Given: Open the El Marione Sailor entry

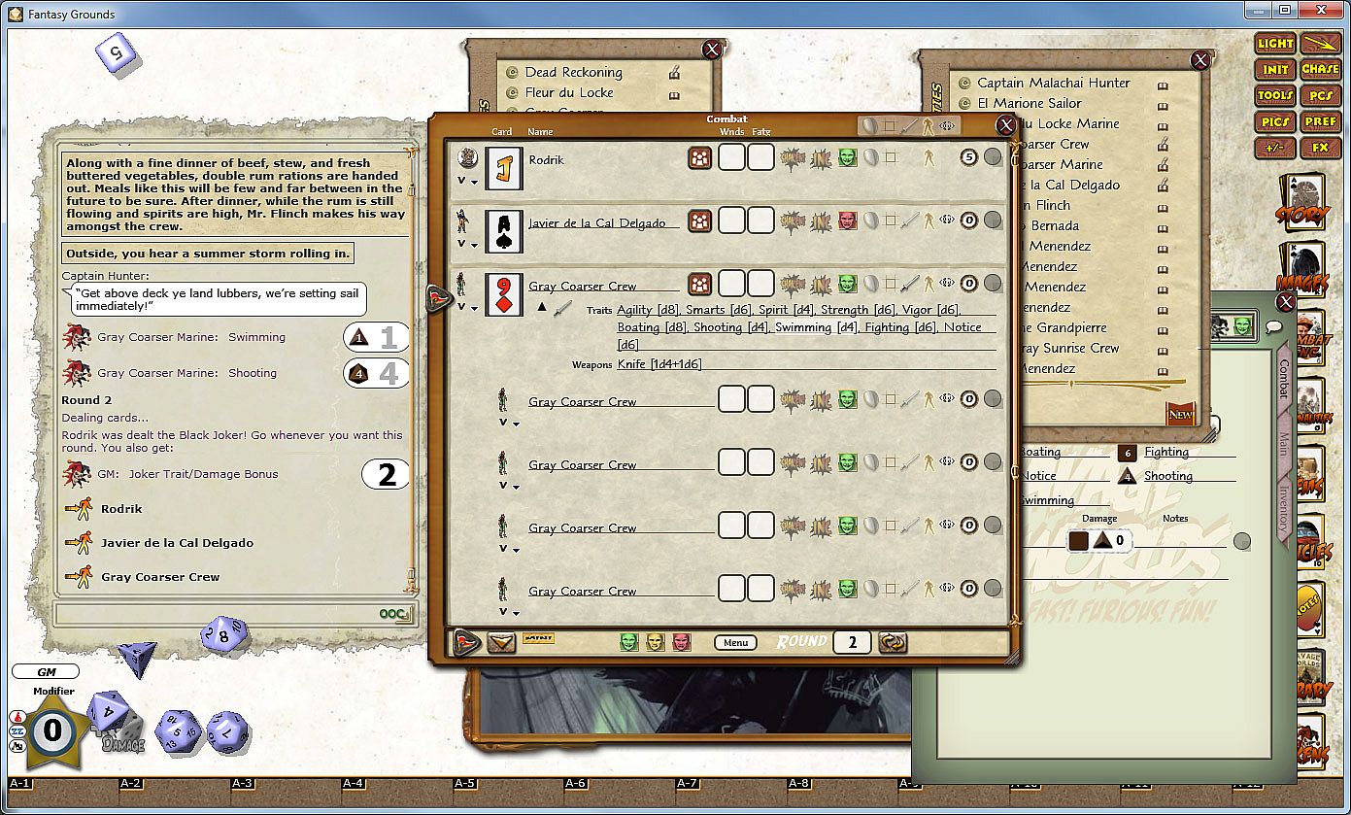Looking at the screenshot, I should click(1029, 103).
